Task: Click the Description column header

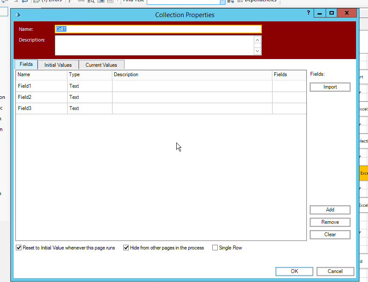Action: point(192,75)
